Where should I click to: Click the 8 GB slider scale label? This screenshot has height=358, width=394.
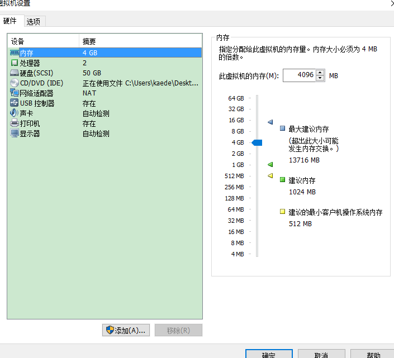tap(238, 131)
